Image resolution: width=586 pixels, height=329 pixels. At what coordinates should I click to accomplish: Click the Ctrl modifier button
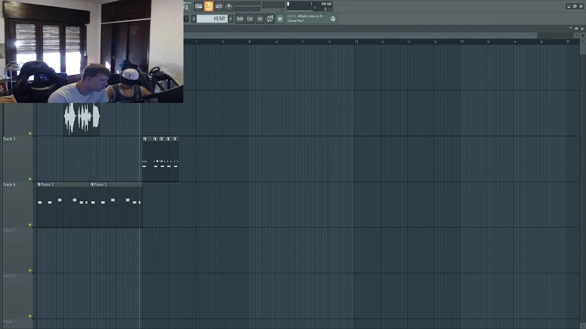tap(250, 19)
